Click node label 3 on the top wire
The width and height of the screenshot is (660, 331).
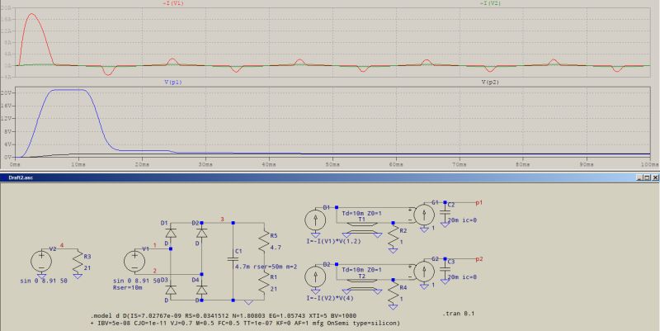pyautogui.click(x=223, y=219)
